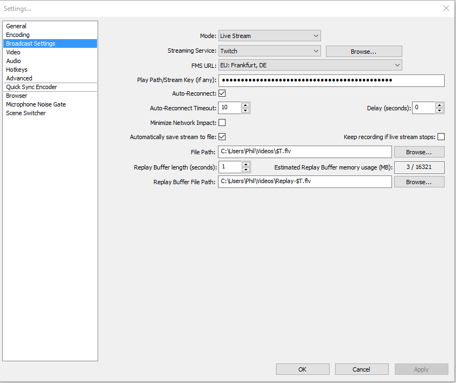The width and height of the screenshot is (456, 383).
Task: Open the Browser plugin settings
Action: (x=50, y=96)
